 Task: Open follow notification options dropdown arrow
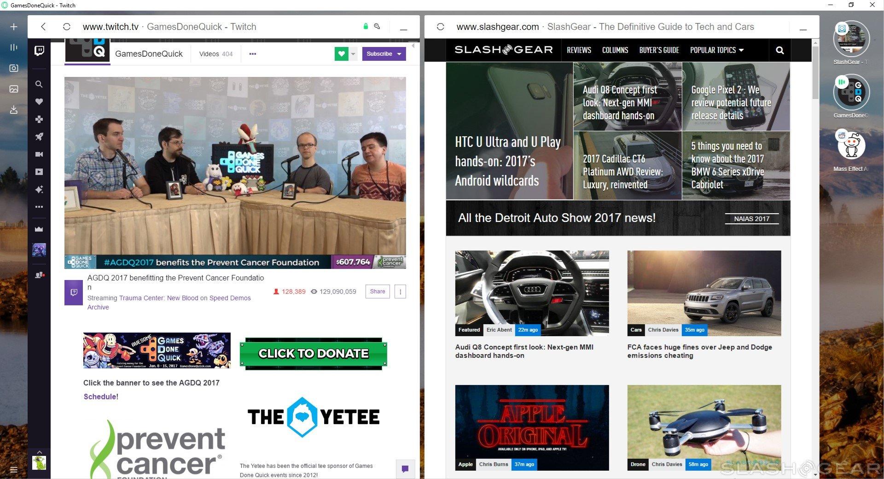(x=353, y=54)
